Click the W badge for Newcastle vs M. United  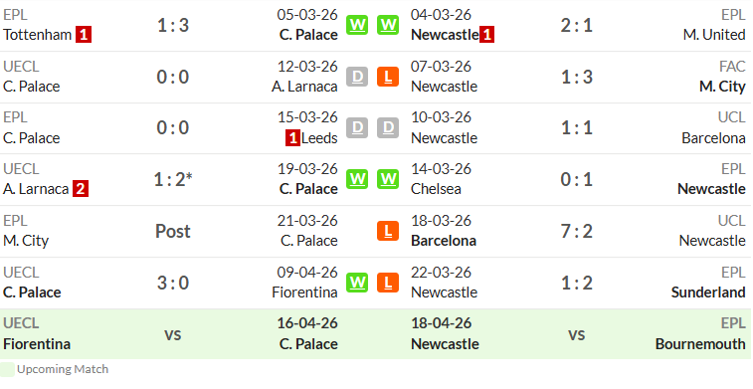pyautogui.click(x=388, y=25)
